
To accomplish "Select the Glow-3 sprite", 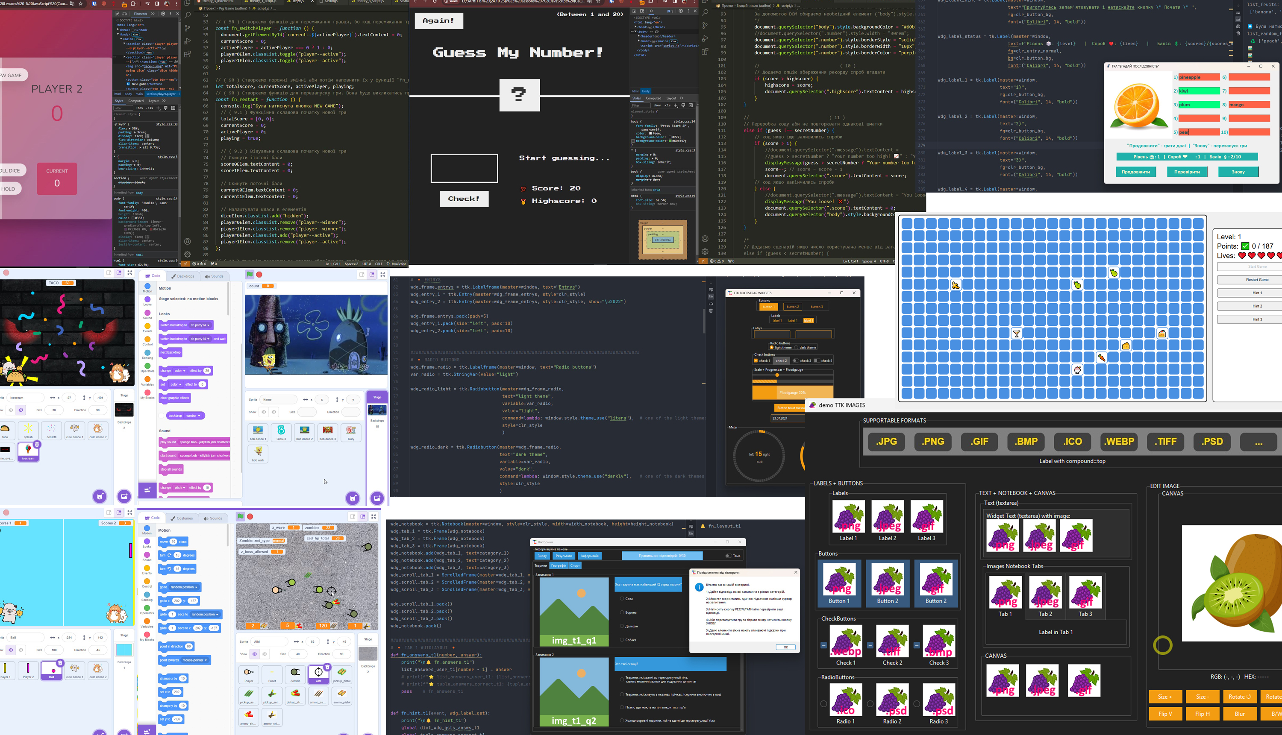I will point(281,433).
